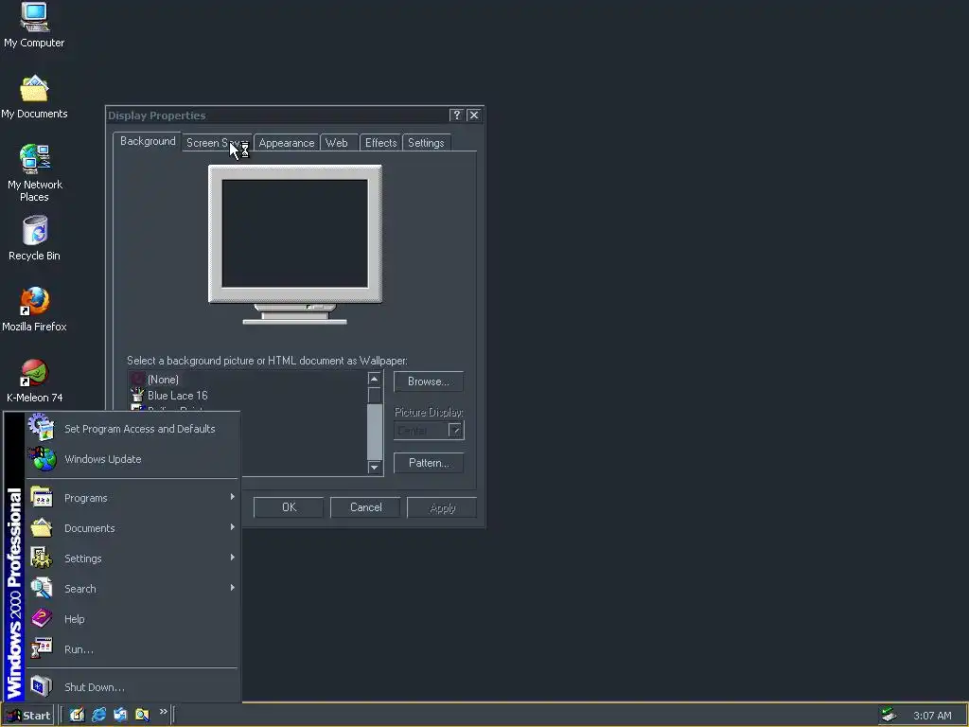The image size is (969, 727).
Task: Close the Display Properties dialog
Action: pyautogui.click(x=474, y=115)
